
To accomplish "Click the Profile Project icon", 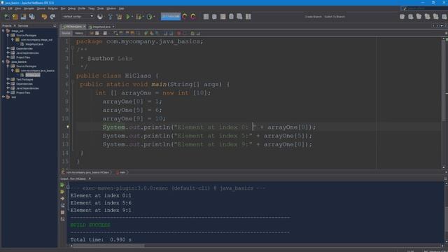I will pos(149,17).
